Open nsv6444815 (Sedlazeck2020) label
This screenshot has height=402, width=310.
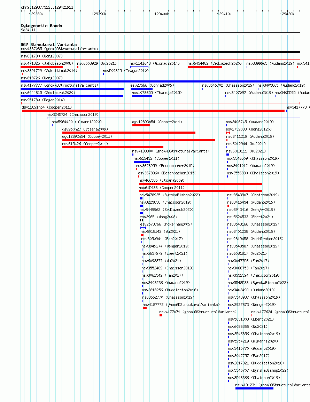click(x=48, y=93)
